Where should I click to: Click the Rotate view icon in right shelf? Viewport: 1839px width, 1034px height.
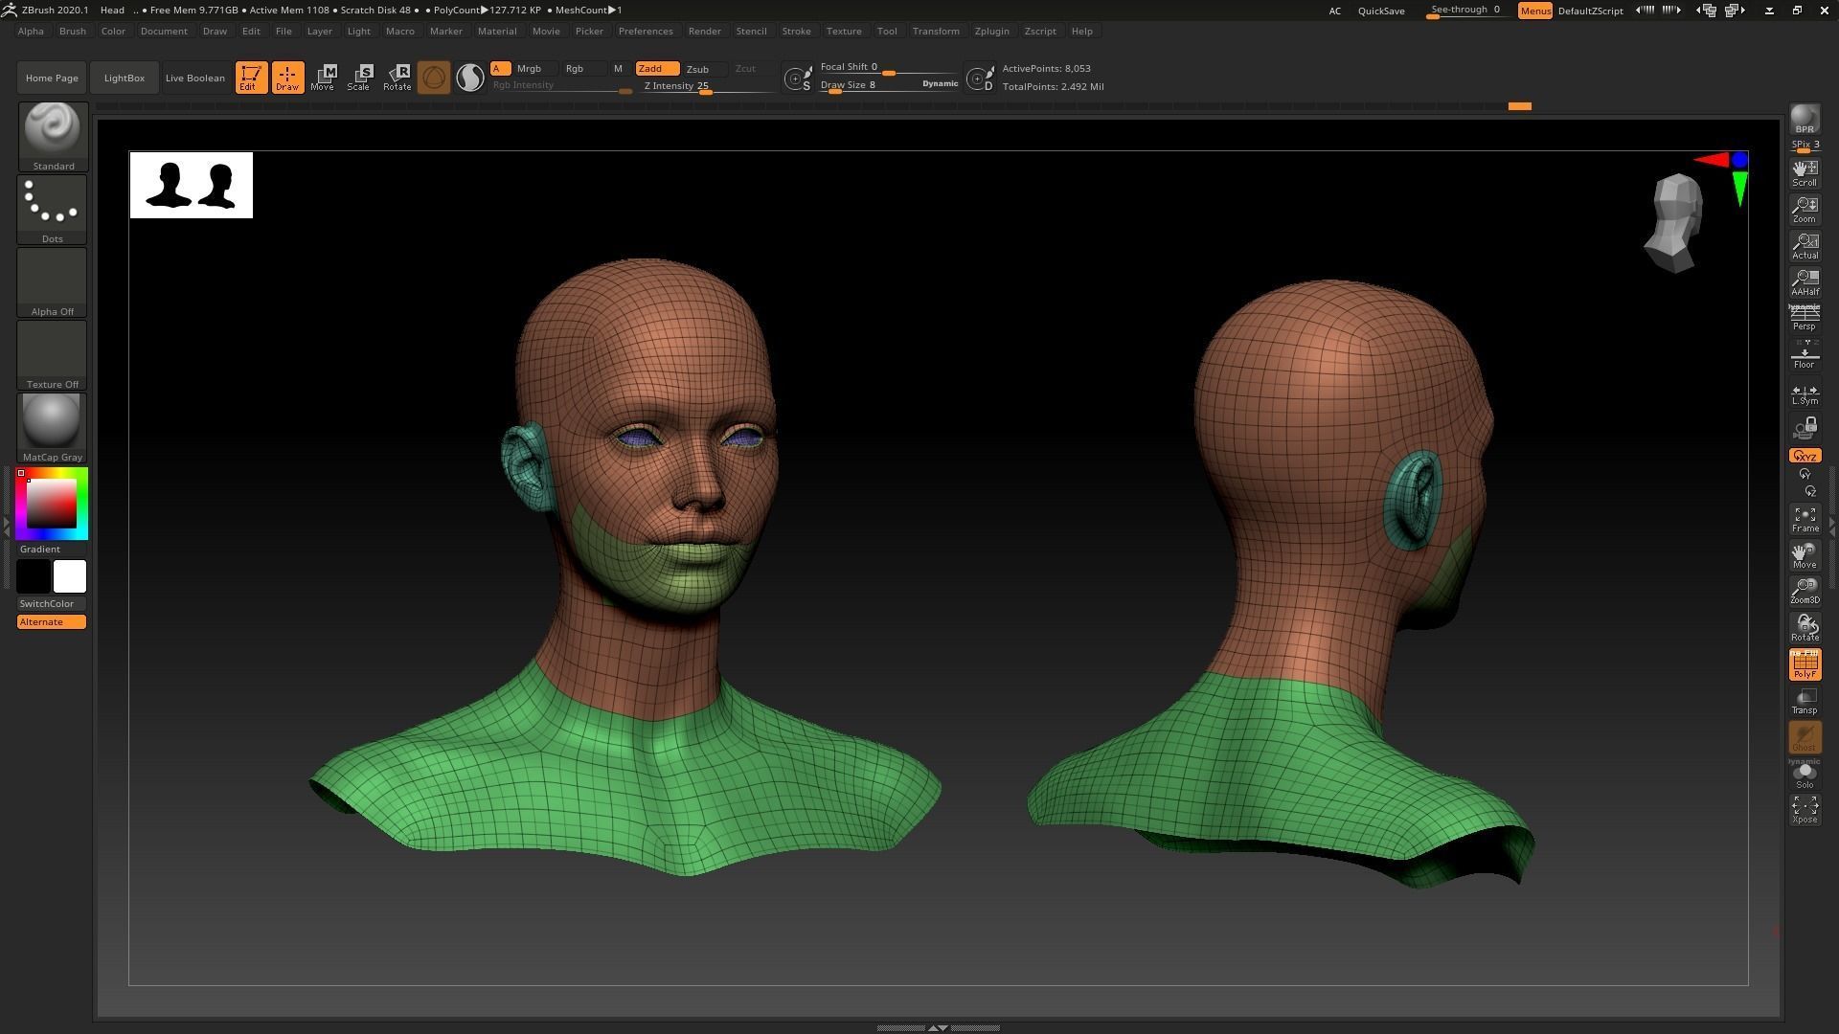coord(1805,628)
